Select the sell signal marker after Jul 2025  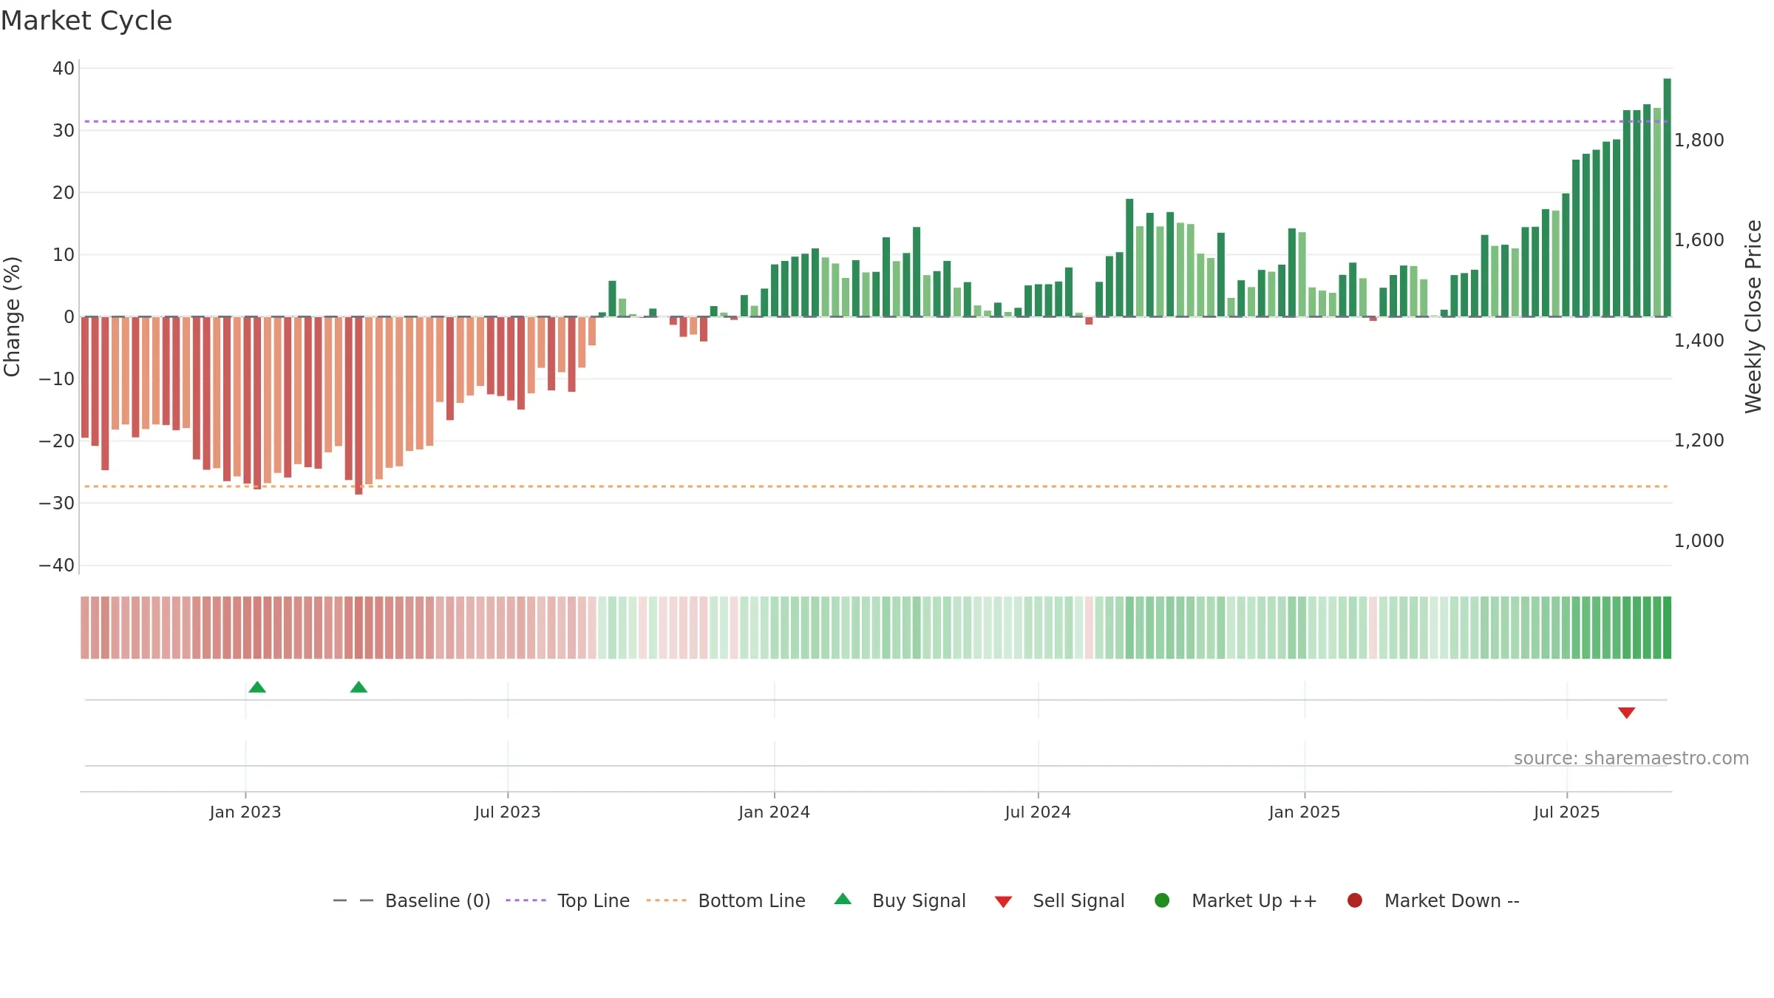pos(1626,713)
